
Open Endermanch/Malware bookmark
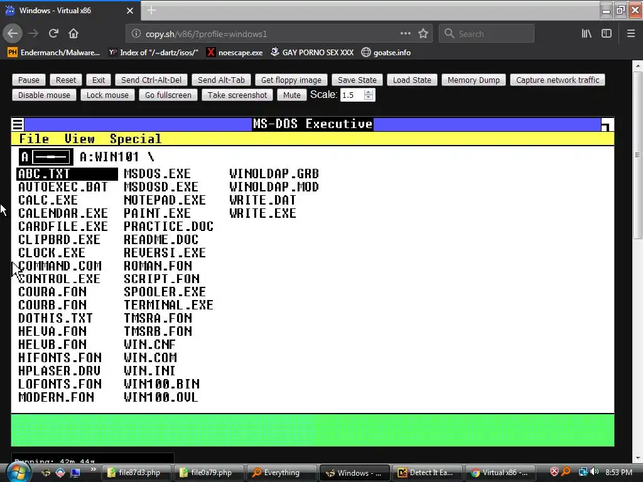point(54,53)
